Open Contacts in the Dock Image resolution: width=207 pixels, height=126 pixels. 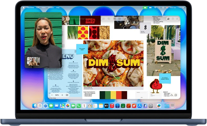tap(90, 106)
